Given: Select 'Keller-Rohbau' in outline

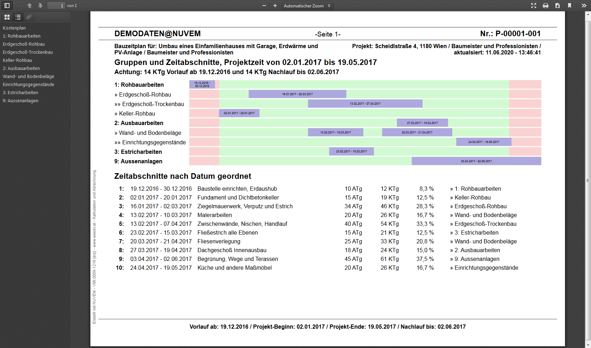Looking at the screenshot, I should tap(17, 60).
